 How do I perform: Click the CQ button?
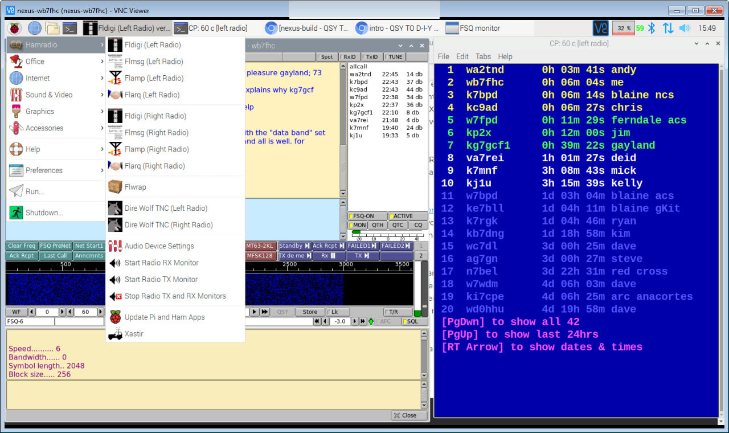(418, 225)
